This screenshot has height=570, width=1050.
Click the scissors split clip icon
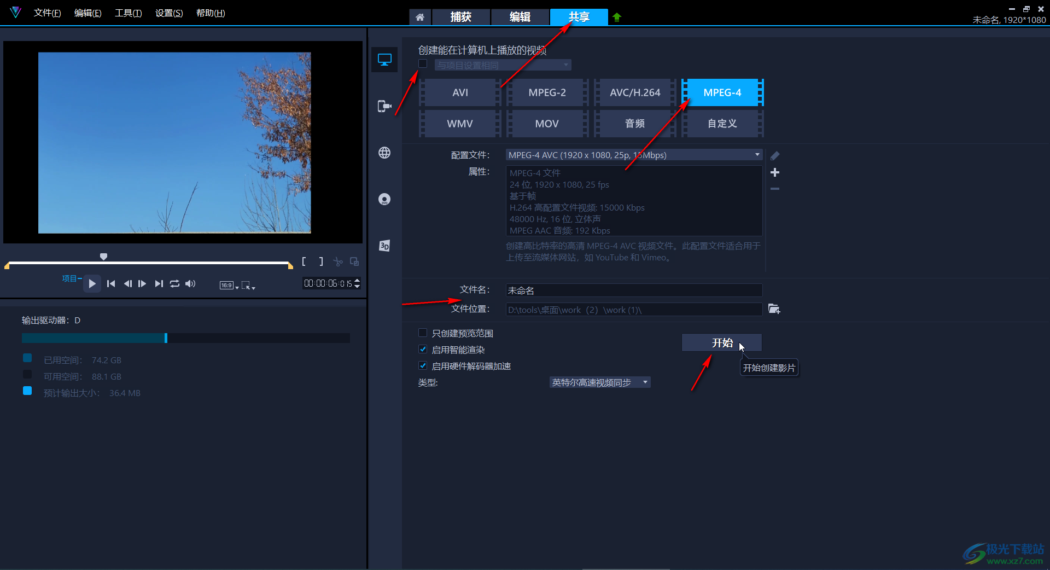(338, 261)
